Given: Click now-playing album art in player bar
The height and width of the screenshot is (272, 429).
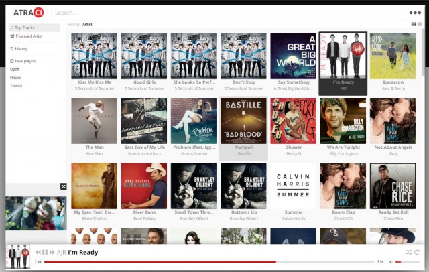Looking at the screenshot, I should point(18,257).
